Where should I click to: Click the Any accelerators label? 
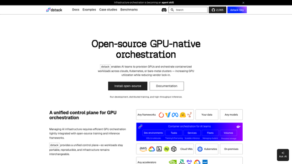click(147, 162)
